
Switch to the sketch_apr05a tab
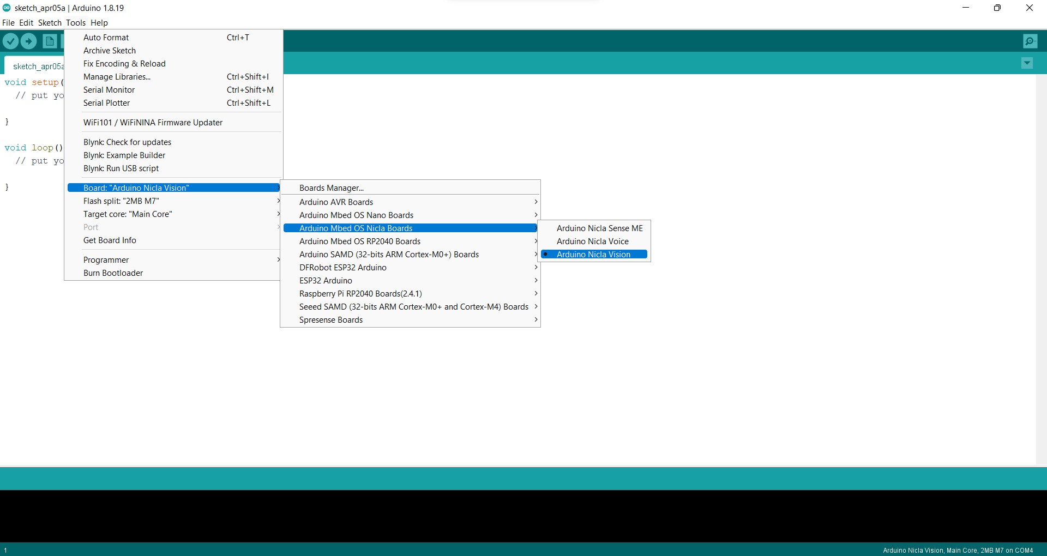click(x=35, y=66)
